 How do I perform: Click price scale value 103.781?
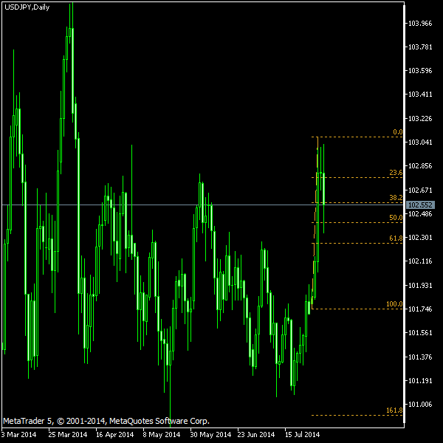[x=420, y=47]
